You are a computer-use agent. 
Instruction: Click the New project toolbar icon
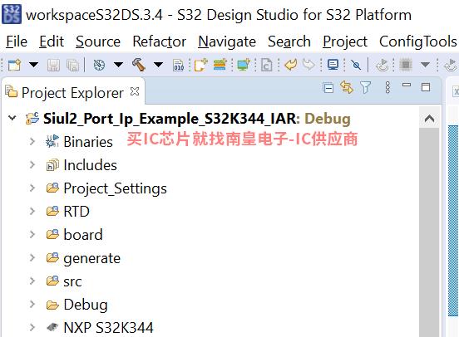click(14, 65)
